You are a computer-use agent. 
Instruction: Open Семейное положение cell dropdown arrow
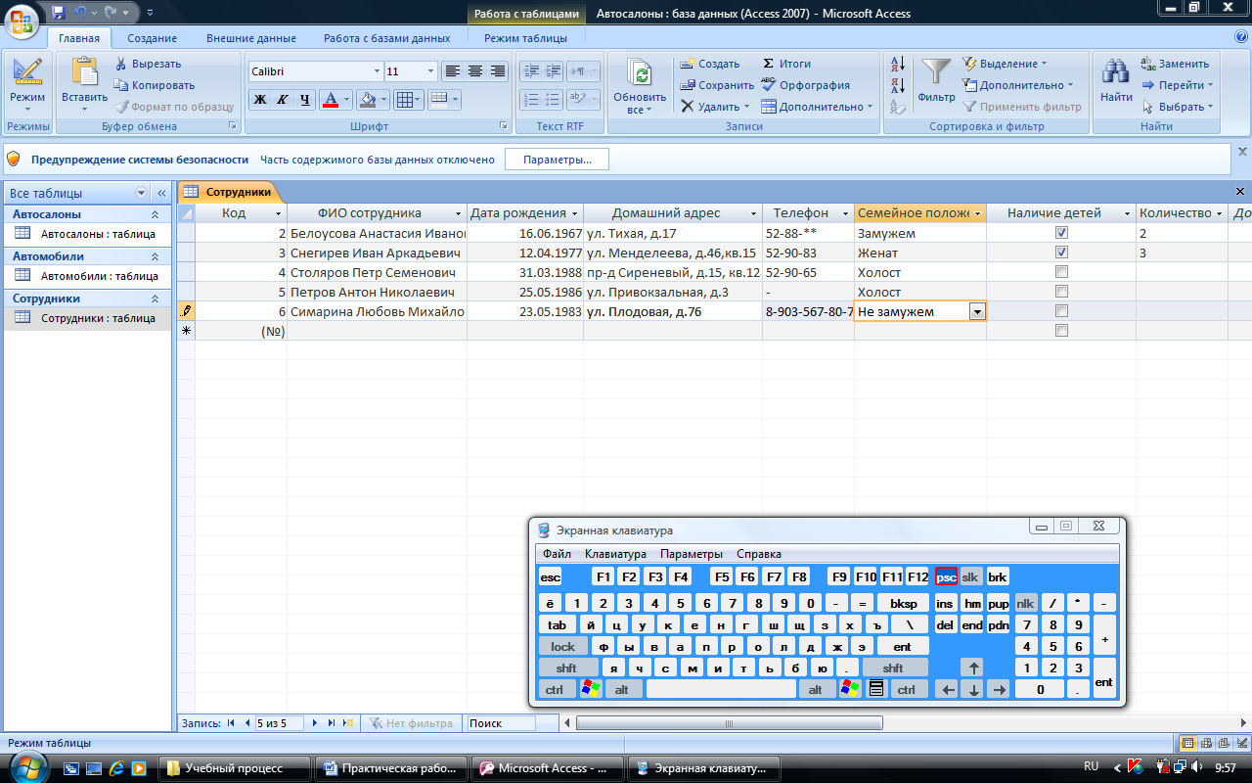coord(976,311)
